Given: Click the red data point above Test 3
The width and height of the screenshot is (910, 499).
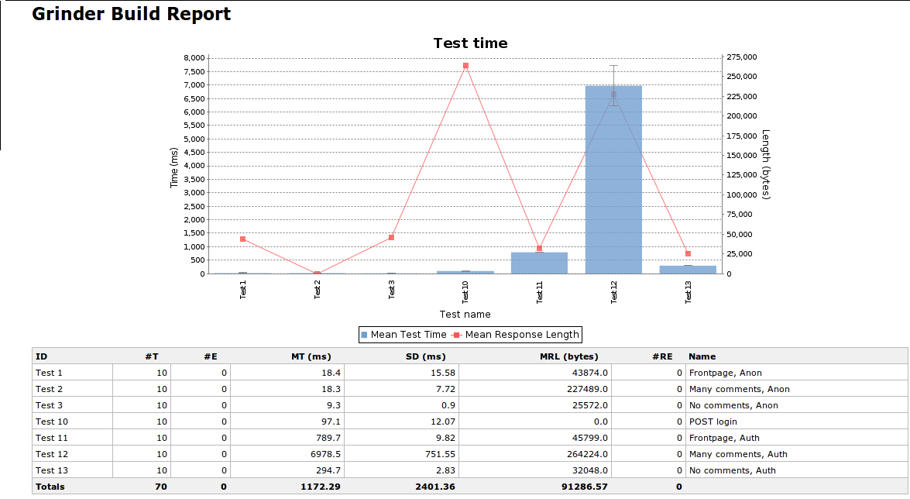Looking at the screenshot, I should pyautogui.click(x=391, y=238).
